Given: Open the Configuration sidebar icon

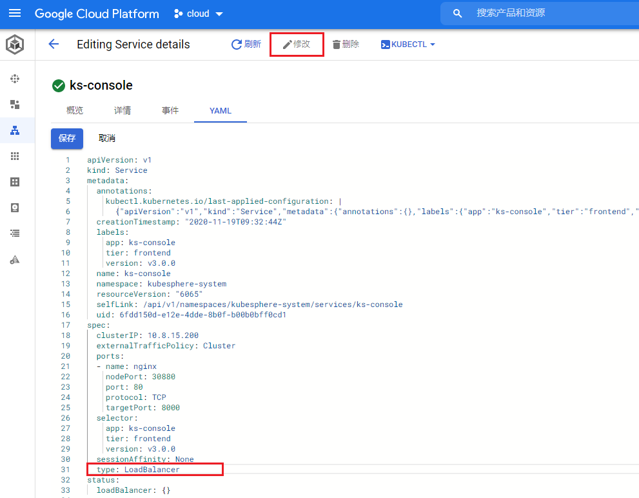Looking at the screenshot, I should (15, 182).
